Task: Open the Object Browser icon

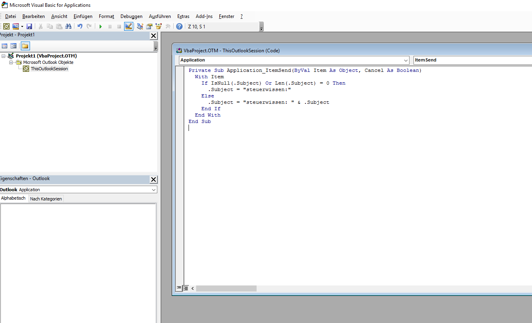Action: (158, 26)
